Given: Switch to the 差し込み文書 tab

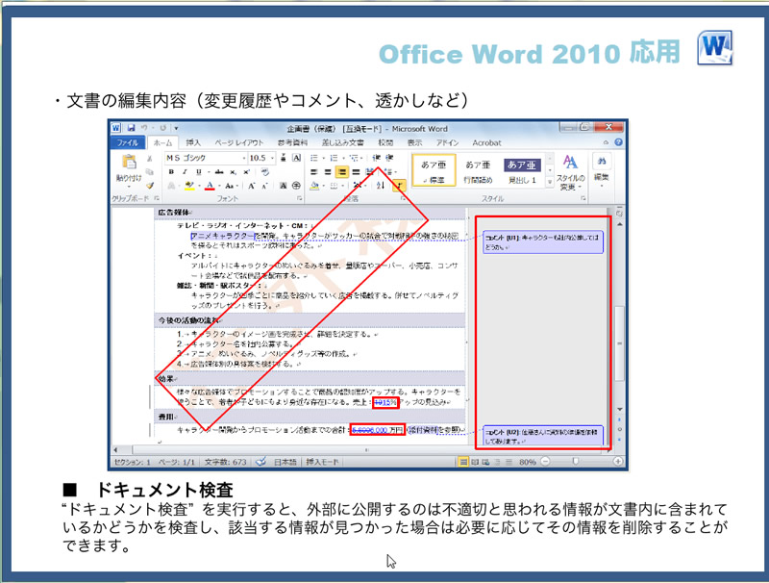Looking at the screenshot, I should click(343, 142).
